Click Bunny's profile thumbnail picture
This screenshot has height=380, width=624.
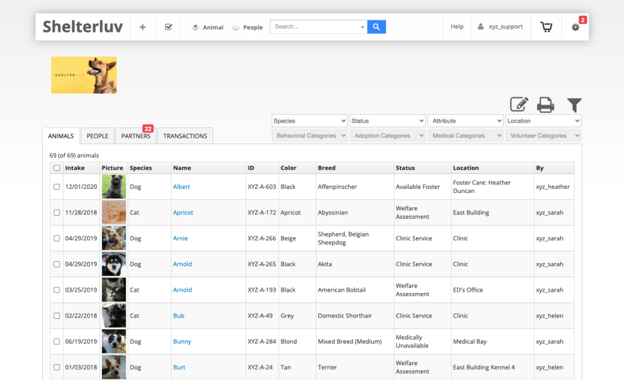coord(113,341)
